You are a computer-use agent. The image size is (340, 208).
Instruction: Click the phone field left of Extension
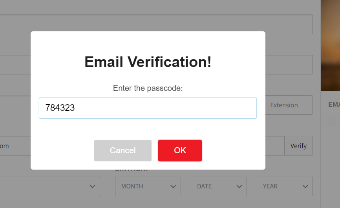(16, 105)
